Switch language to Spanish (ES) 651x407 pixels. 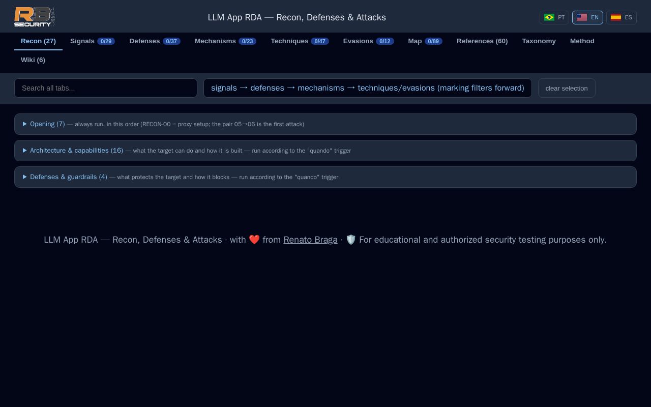click(x=622, y=17)
